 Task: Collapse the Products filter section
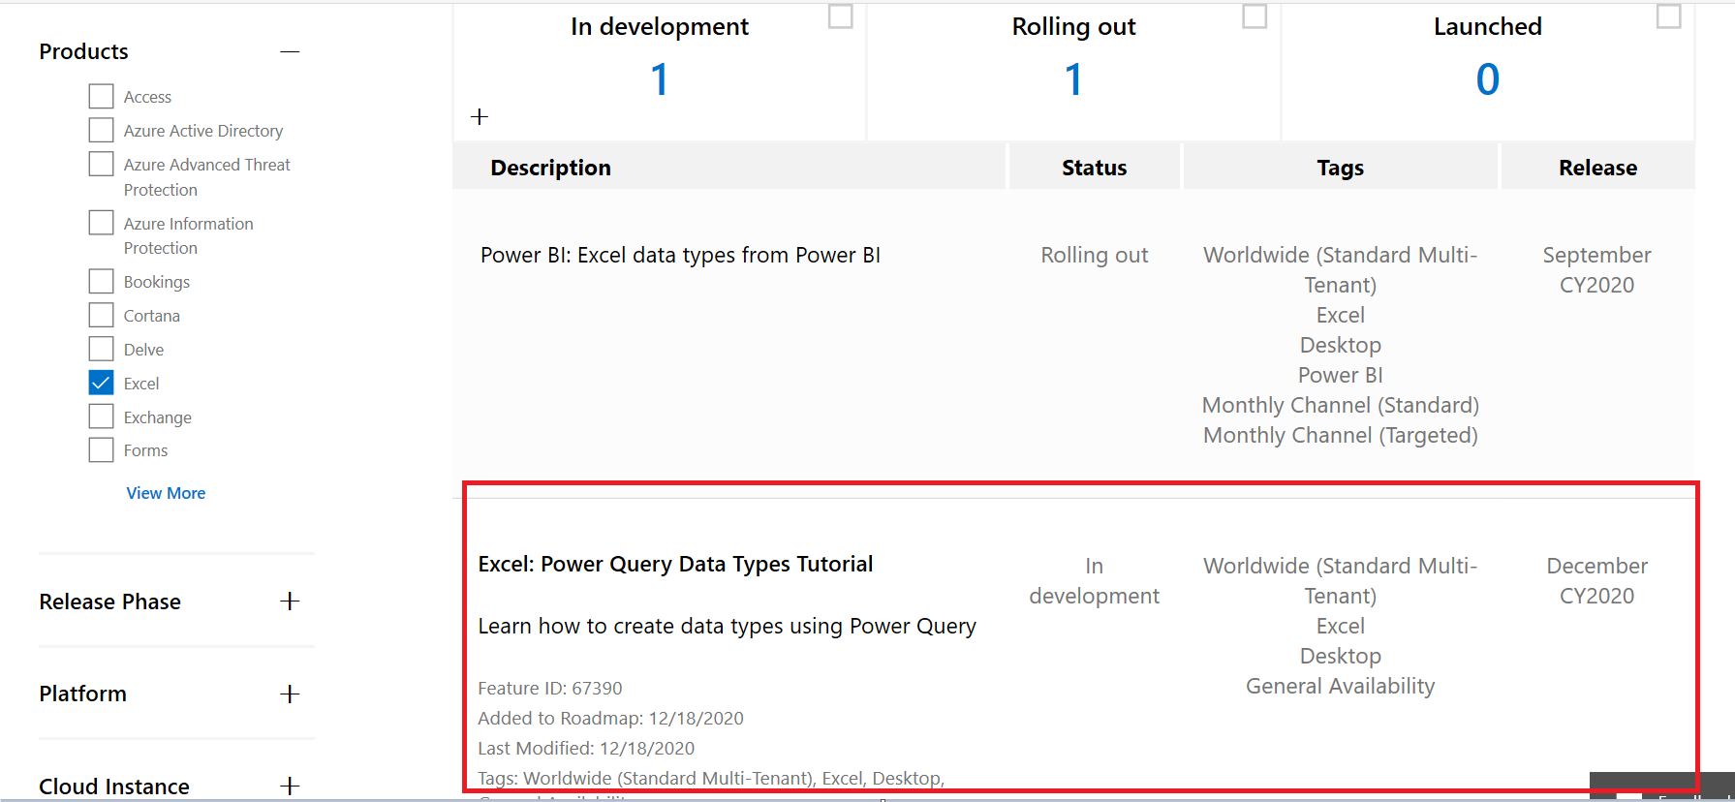(290, 51)
